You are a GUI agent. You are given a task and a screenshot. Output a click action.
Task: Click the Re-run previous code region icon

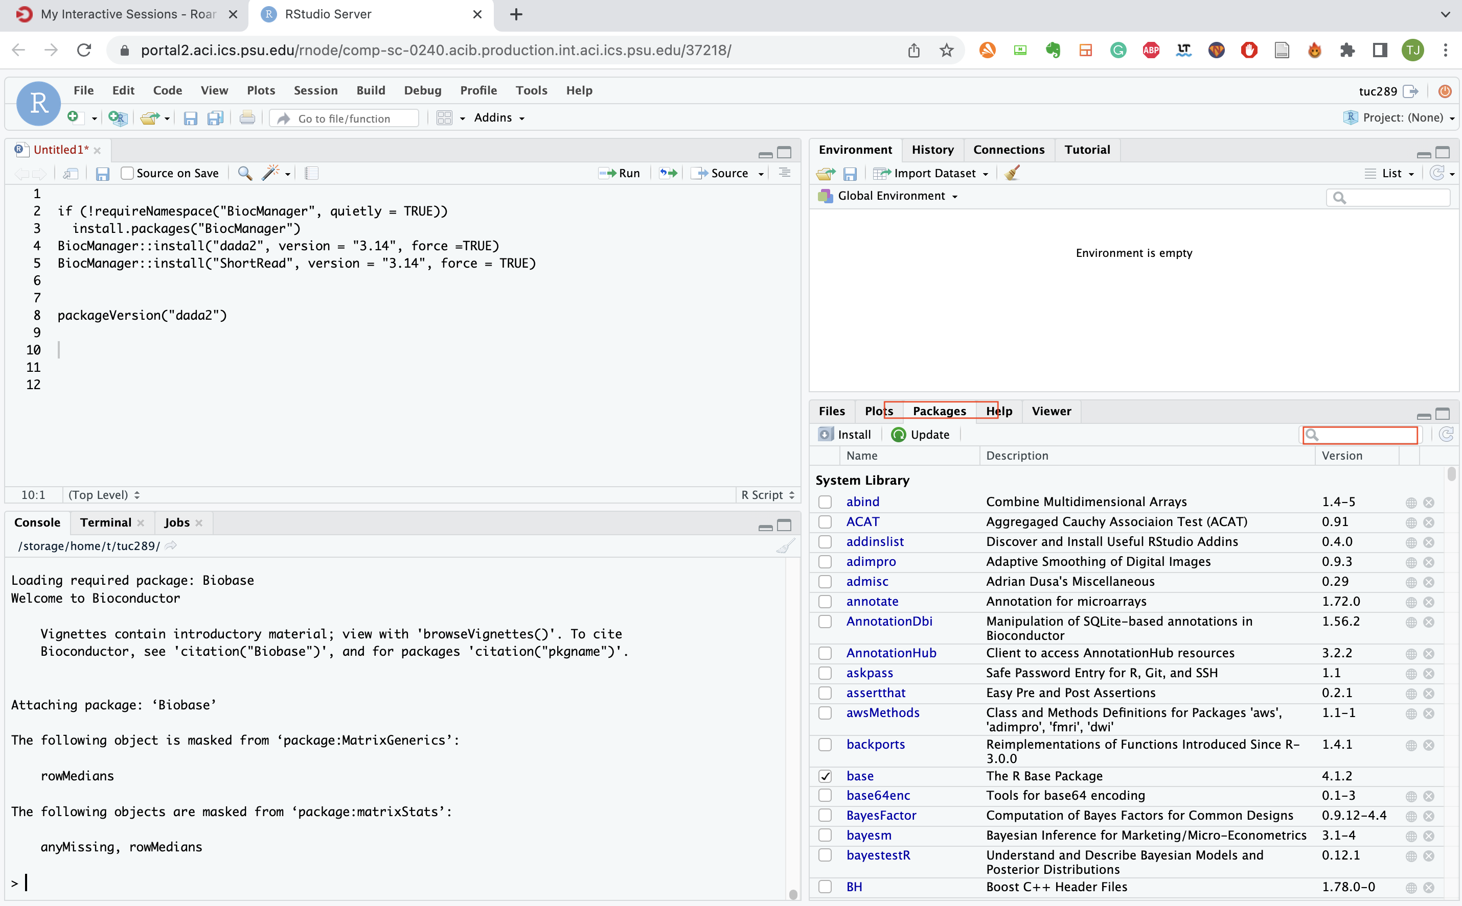pos(668,173)
